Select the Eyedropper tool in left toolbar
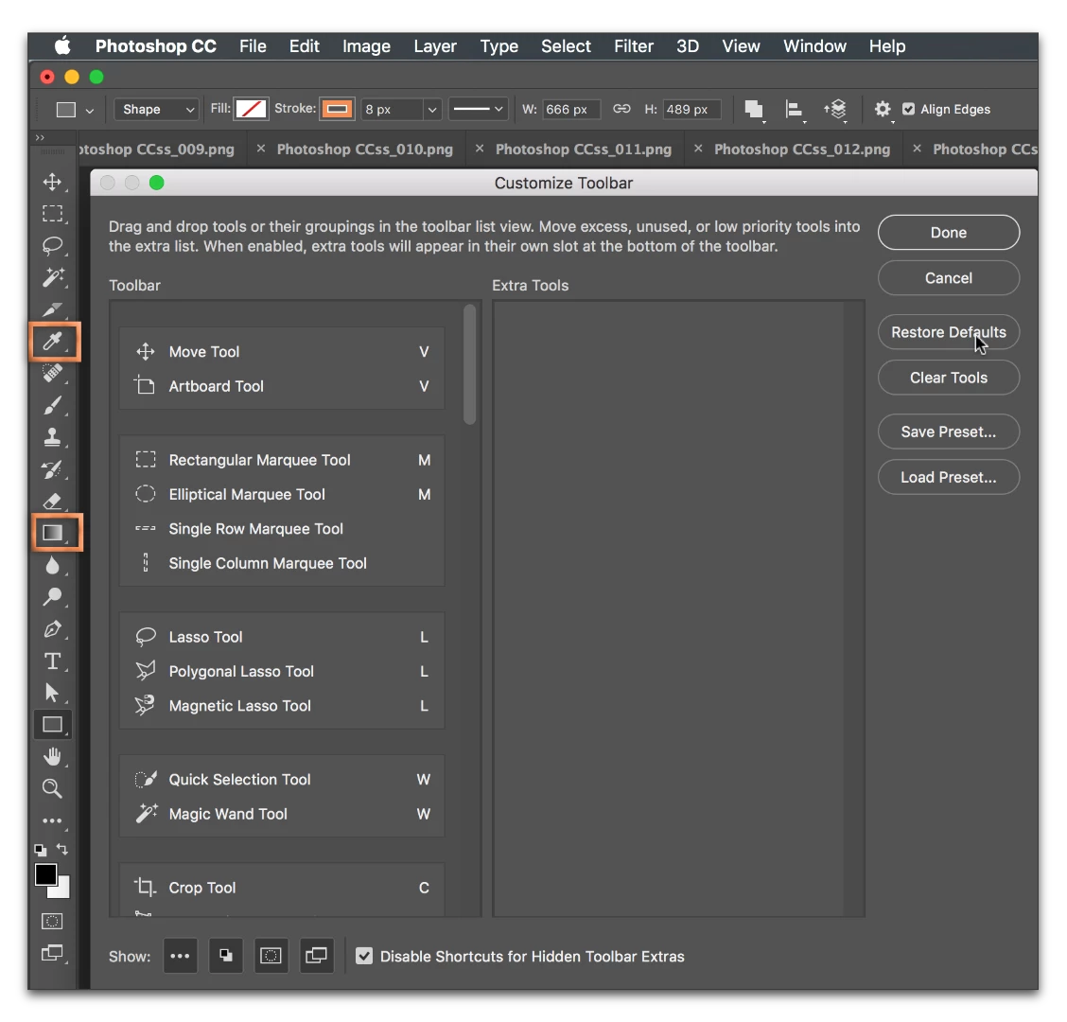1067x1022 pixels. (53, 341)
